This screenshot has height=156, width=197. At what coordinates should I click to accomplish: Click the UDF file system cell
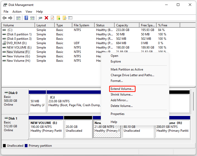pyautogui.click(x=77, y=43)
